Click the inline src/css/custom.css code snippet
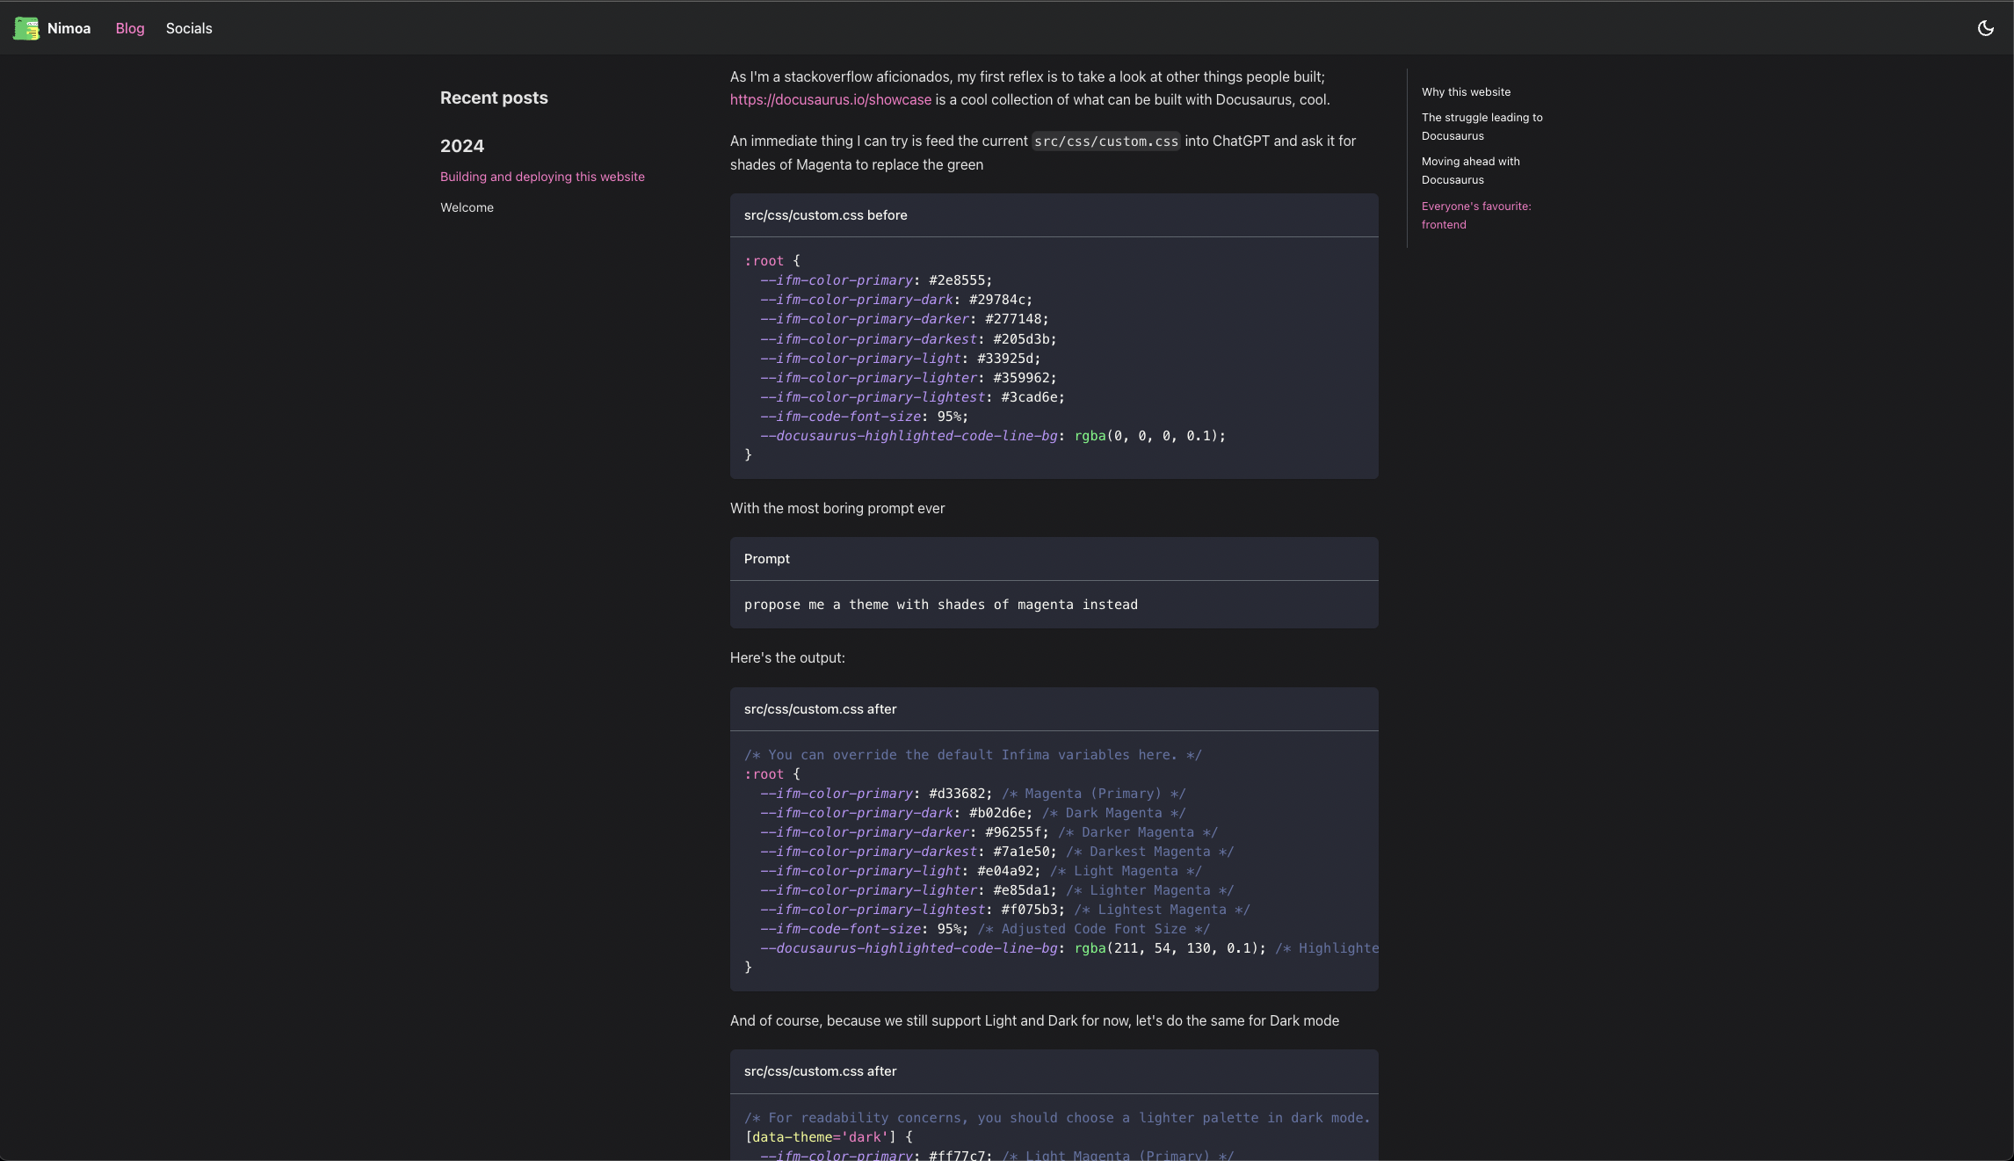Image resolution: width=2014 pixels, height=1161 pixels. point(1105,141)
